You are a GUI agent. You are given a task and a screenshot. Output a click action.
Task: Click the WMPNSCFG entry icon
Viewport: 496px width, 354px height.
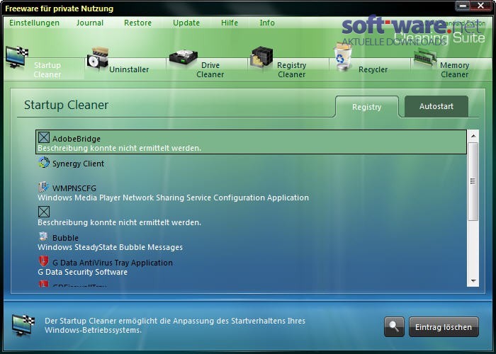pyautogui.click(x=44, y=187)
